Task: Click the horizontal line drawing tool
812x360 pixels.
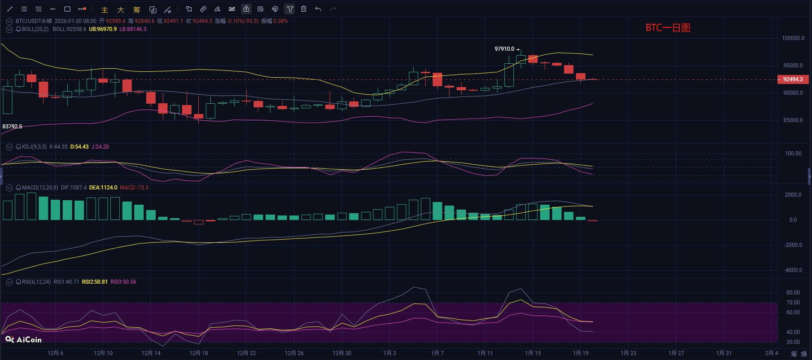Action: tap(53, 9)
